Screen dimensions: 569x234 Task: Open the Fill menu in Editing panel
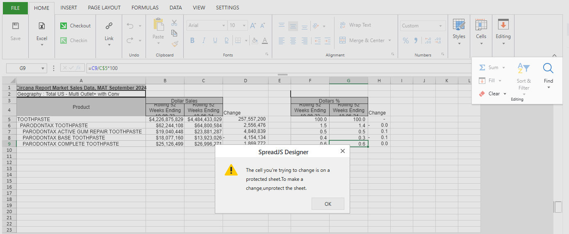click(491, 81)
